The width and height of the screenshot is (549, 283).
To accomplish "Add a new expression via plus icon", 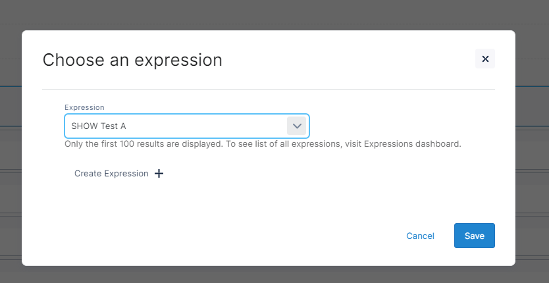I will [159, 174].
